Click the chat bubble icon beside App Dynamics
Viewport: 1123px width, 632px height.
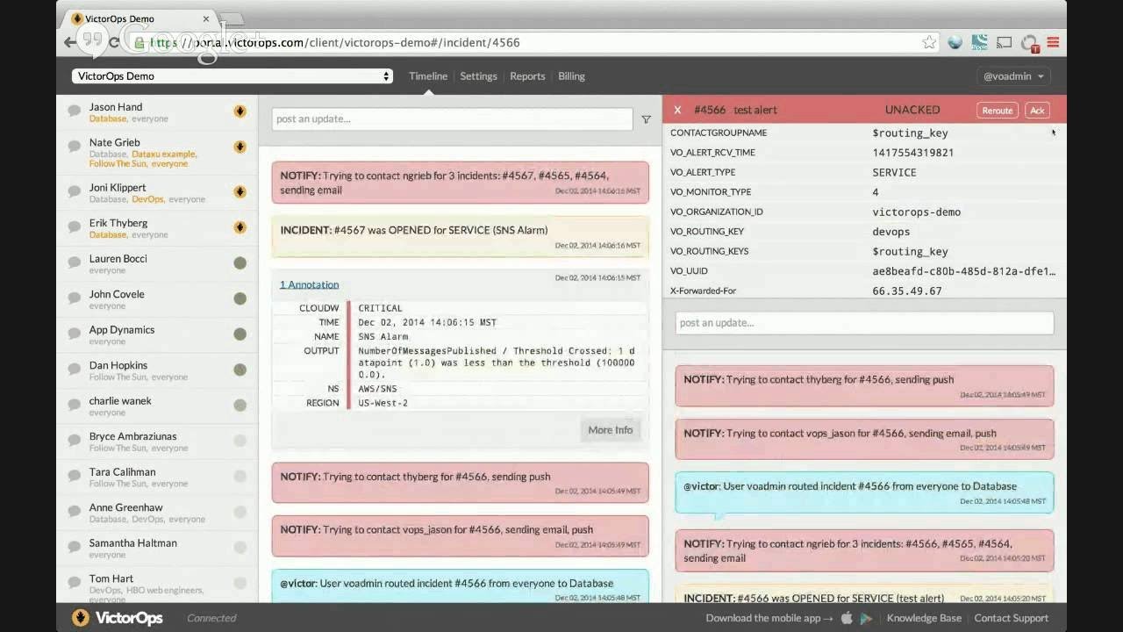point(75,334)
